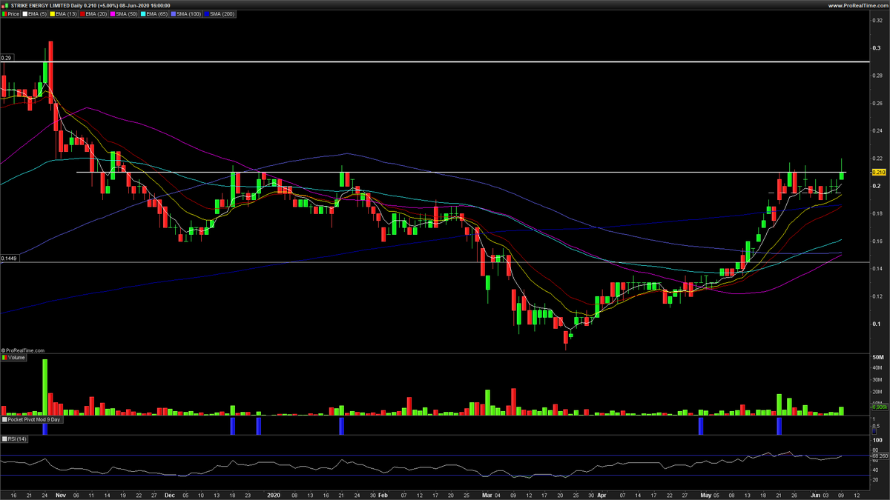Click the candlestick icon in title bar

5,4
